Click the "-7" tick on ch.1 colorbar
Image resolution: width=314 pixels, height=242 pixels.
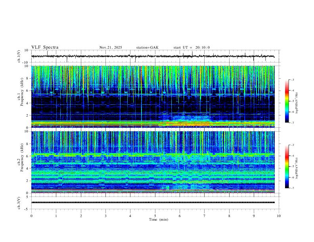click(x=293, y=123)
